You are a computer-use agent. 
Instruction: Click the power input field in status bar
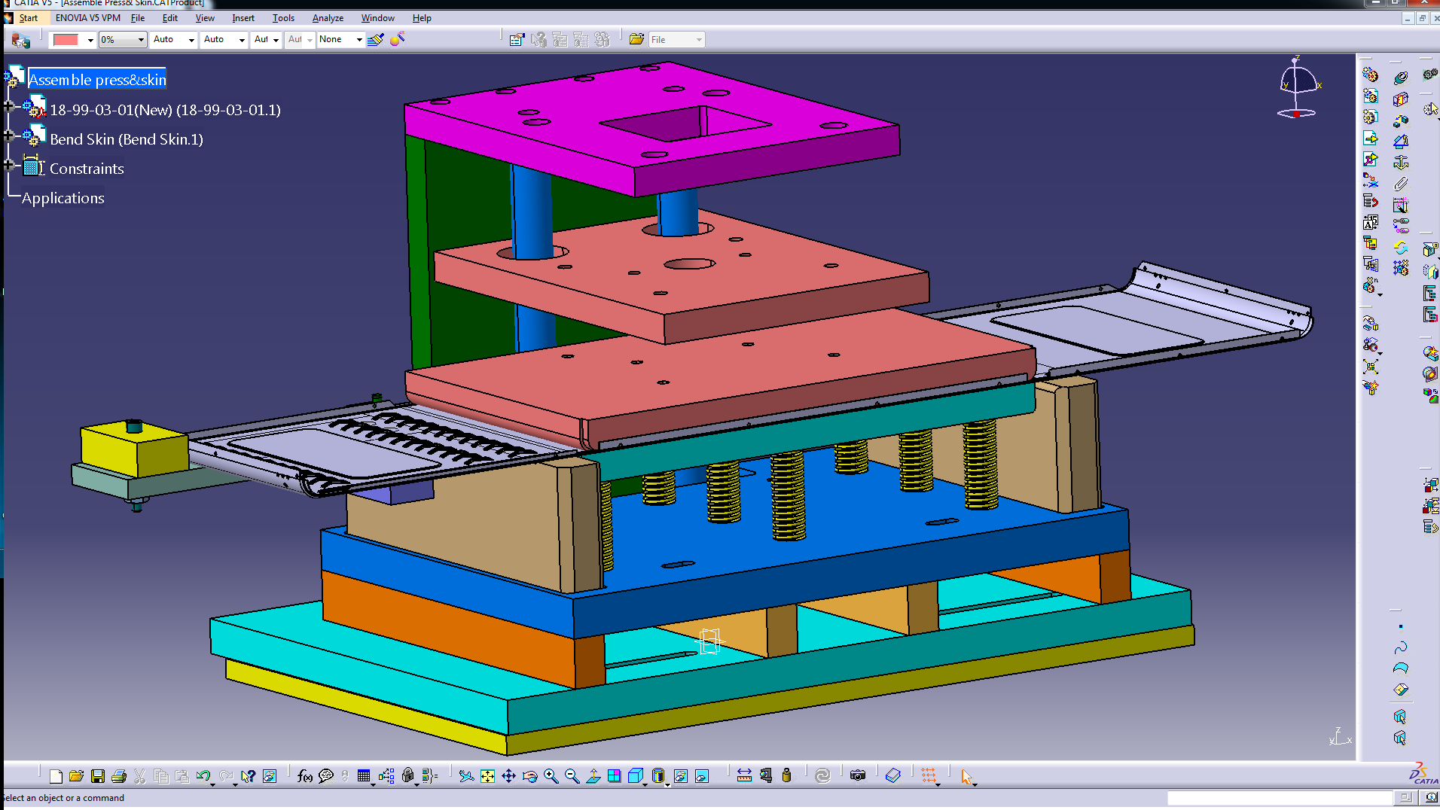1280,798
